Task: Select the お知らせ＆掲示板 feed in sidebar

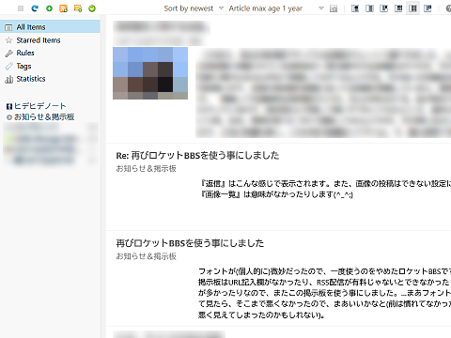Action: pos(44,117)
